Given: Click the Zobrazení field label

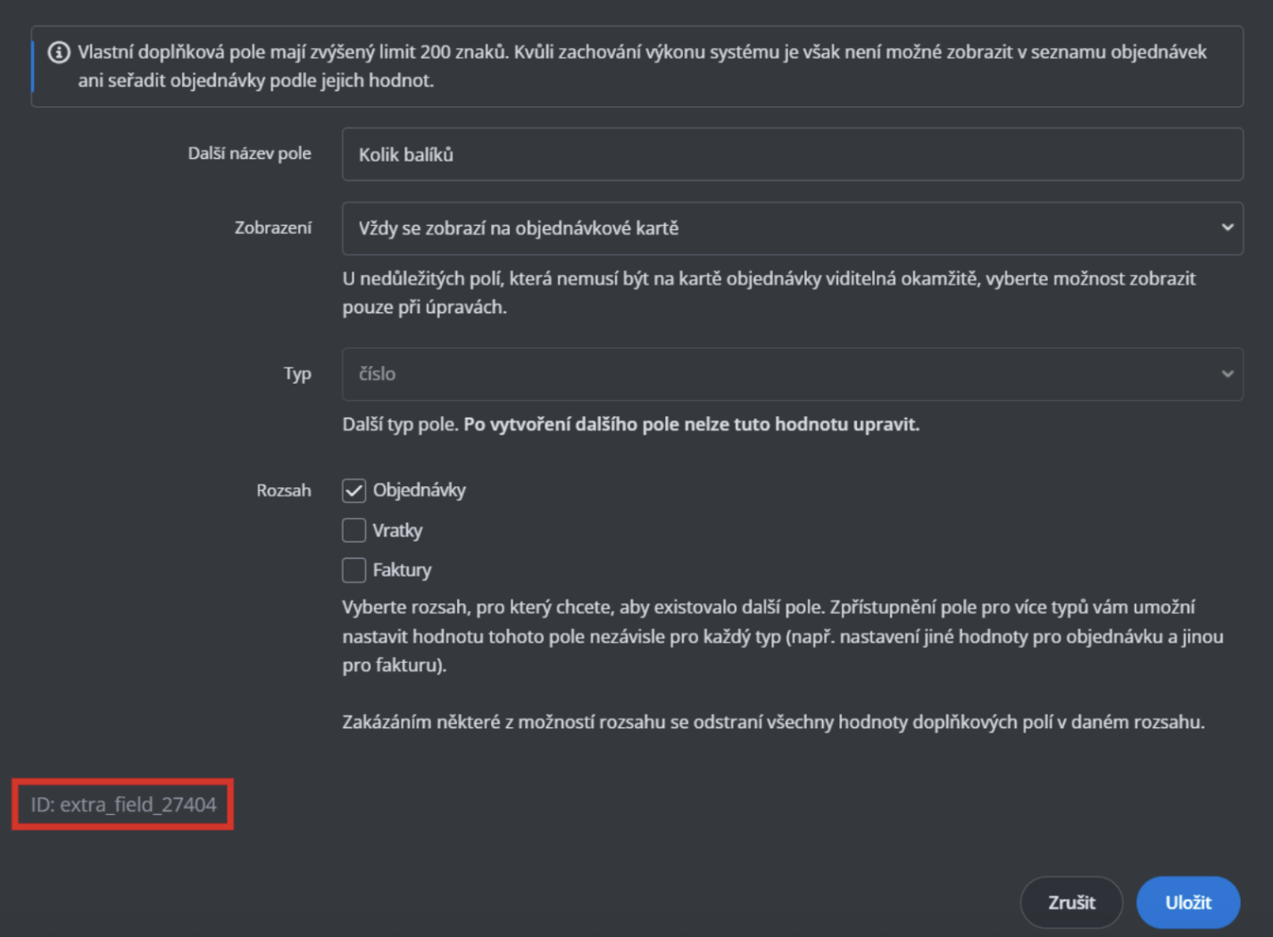Looking at the screenshot, I should 273,228.
